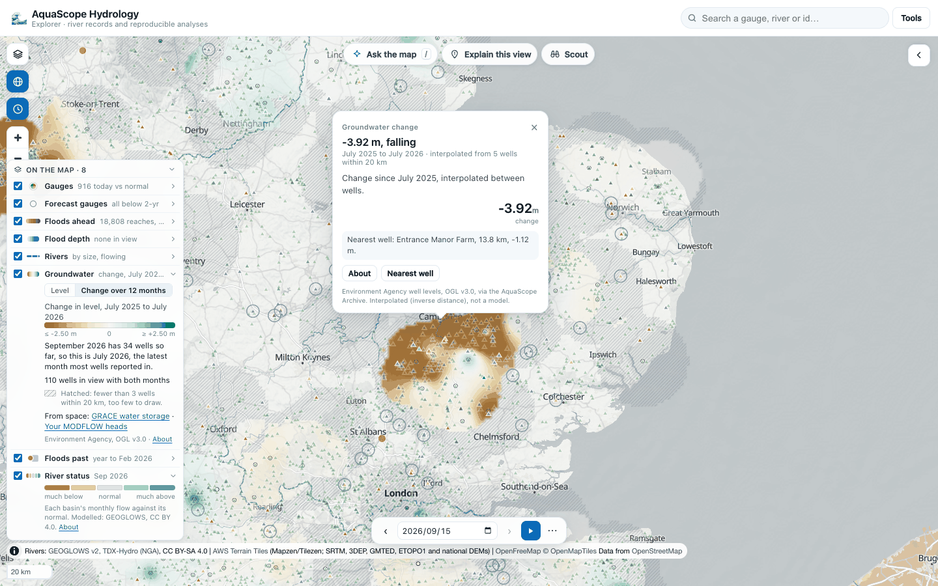Step back to the previous date
The height and width of the screenshot is (586, 938).
[386, 531]
